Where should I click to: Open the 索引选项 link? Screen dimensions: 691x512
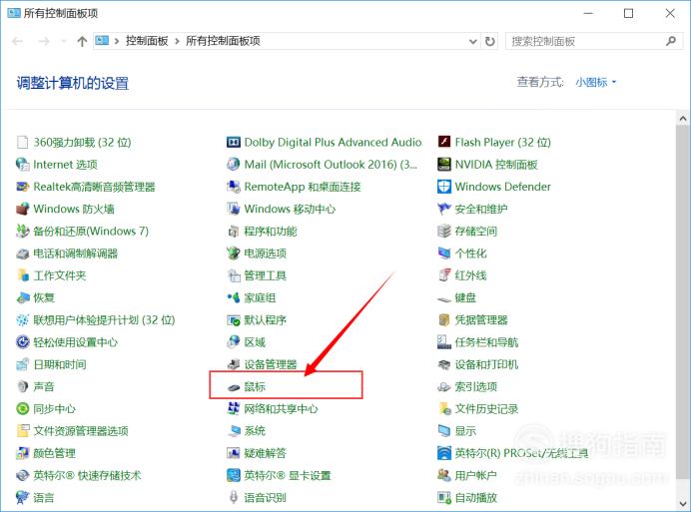click(476, 386)
